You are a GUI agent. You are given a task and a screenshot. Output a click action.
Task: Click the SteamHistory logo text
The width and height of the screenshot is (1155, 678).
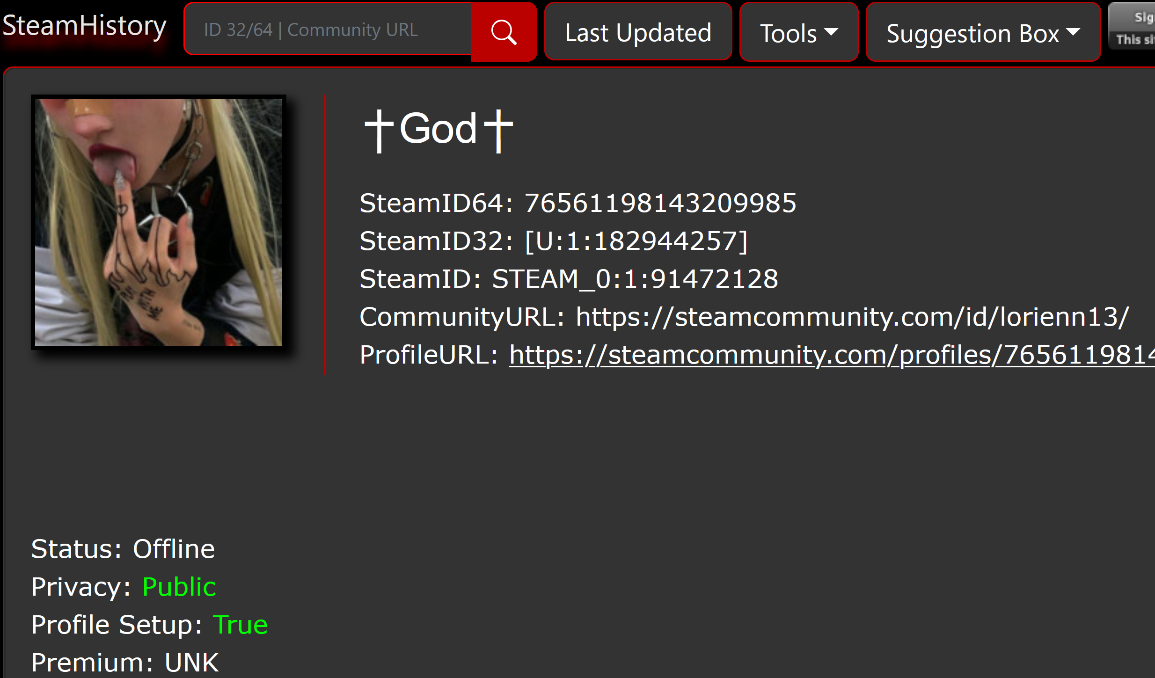click(x=84, y=26)
